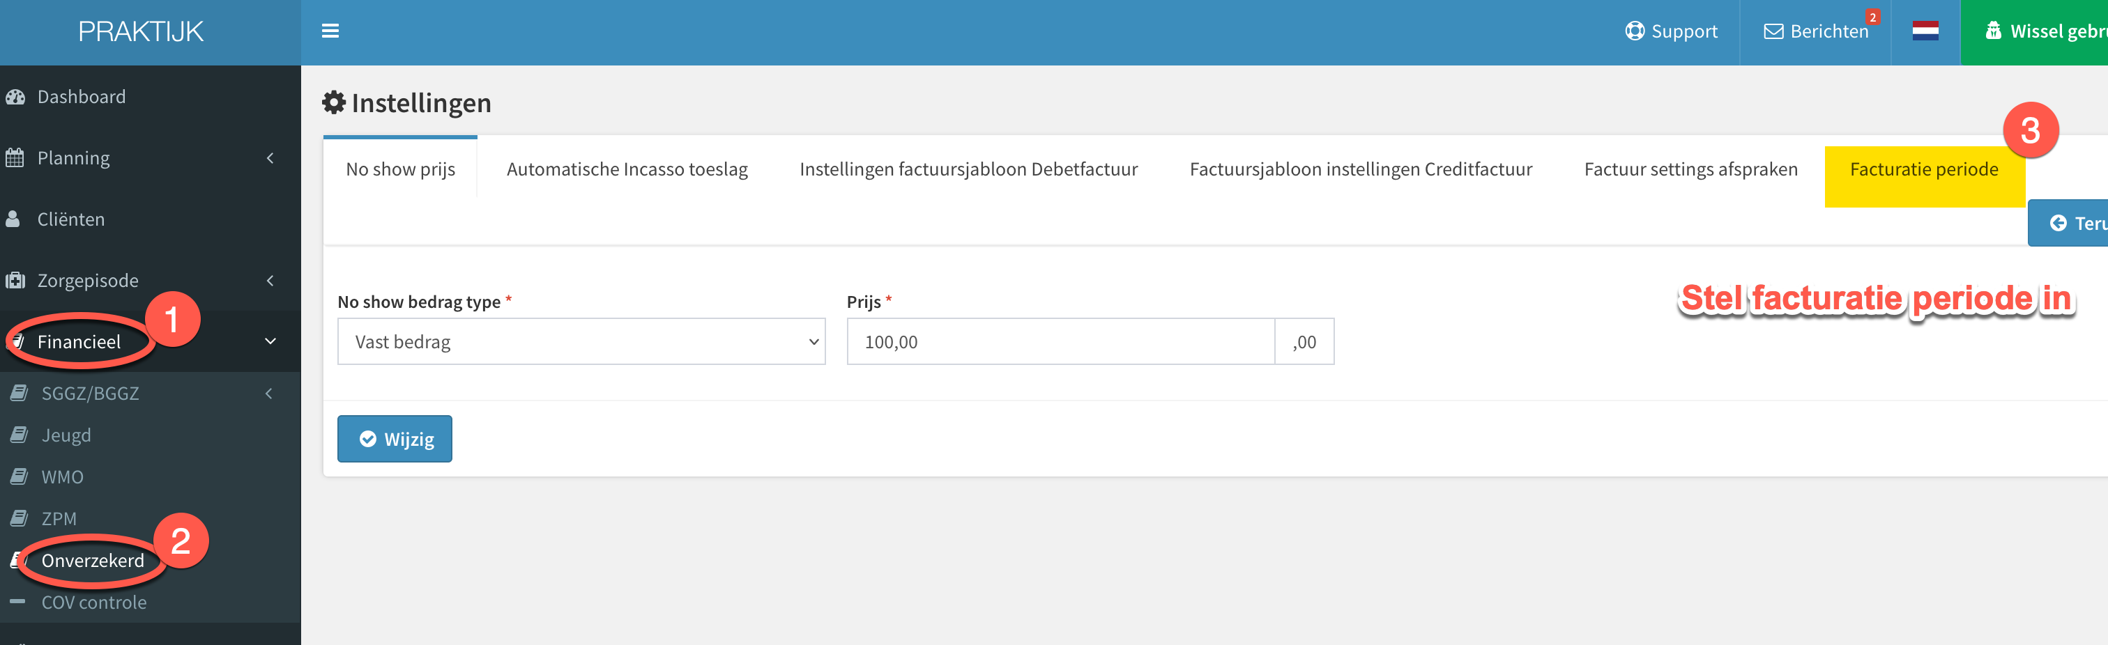Open the Automatische Incasso toeslag tab
The height and width of the screenshot is (645, 2108).
tap(627, 169)
